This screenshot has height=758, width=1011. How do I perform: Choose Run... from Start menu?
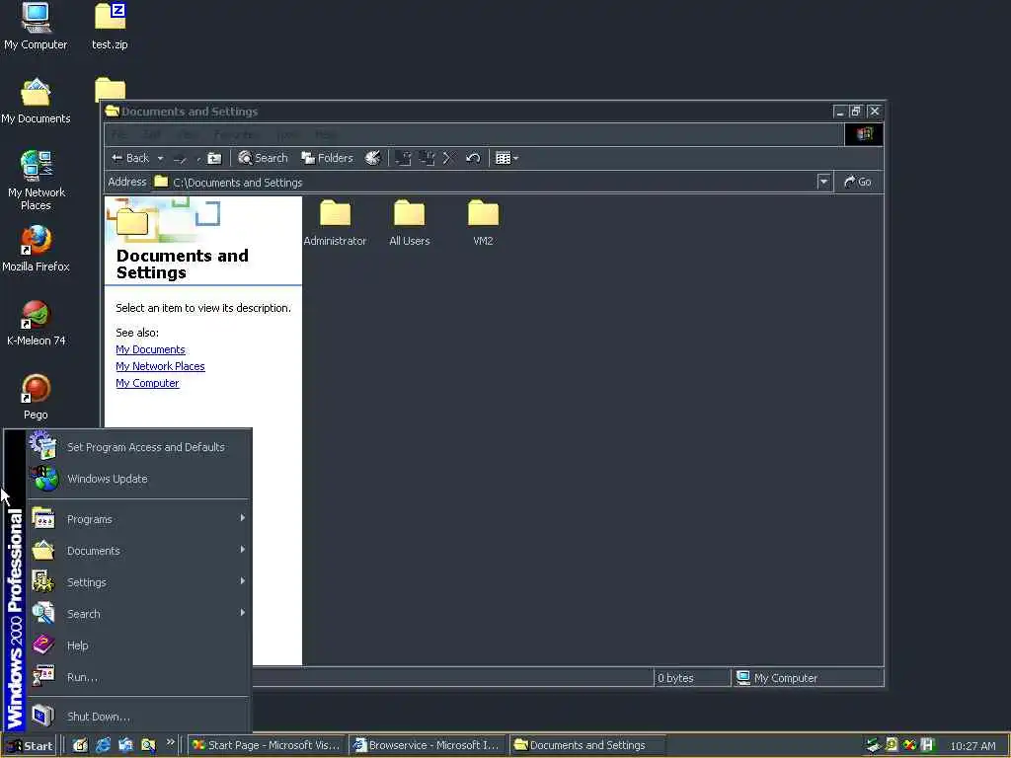138,677
